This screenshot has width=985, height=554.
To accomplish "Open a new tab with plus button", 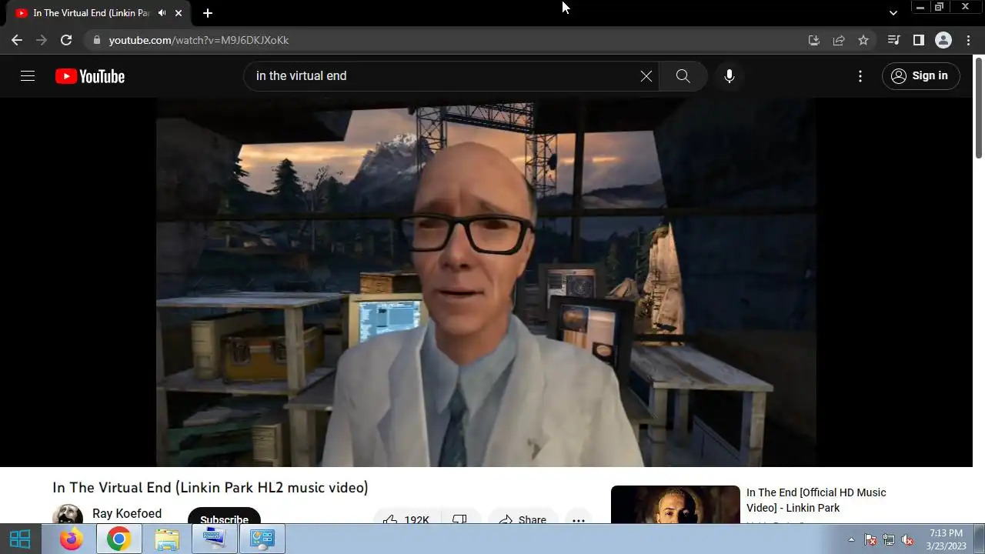I will [x=208, y=13].
